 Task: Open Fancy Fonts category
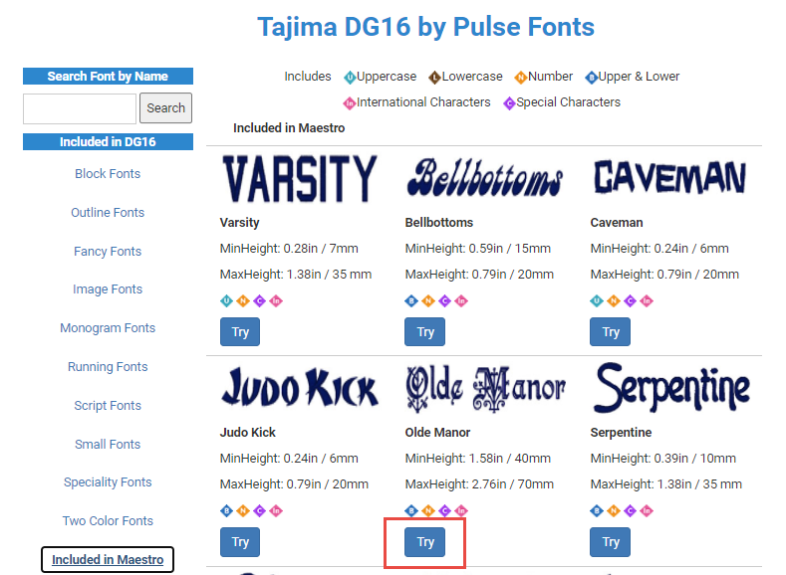108,252
